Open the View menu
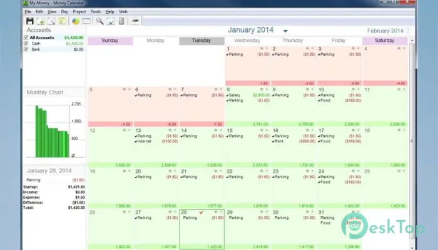The height and width of the screenshot is (250, 438). [x=52, y=11]
